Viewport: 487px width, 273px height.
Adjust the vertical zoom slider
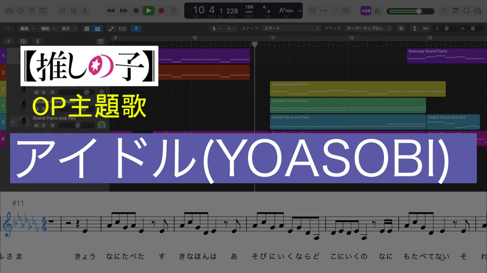click(x=446, y=28)
